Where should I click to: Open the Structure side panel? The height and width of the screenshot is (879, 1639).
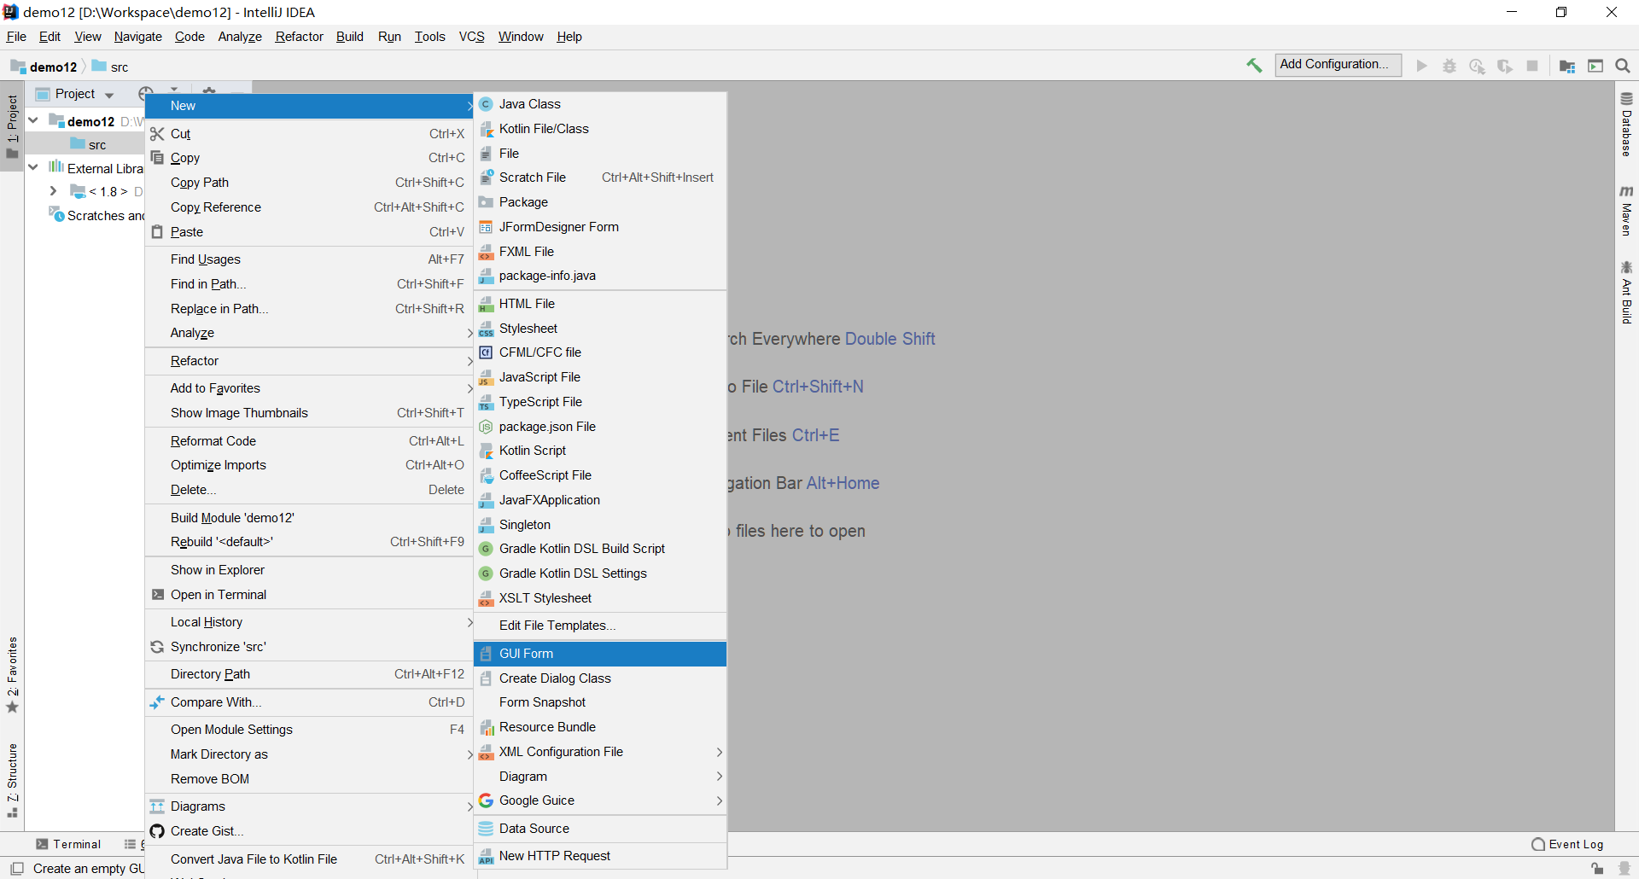pos(12,780)
